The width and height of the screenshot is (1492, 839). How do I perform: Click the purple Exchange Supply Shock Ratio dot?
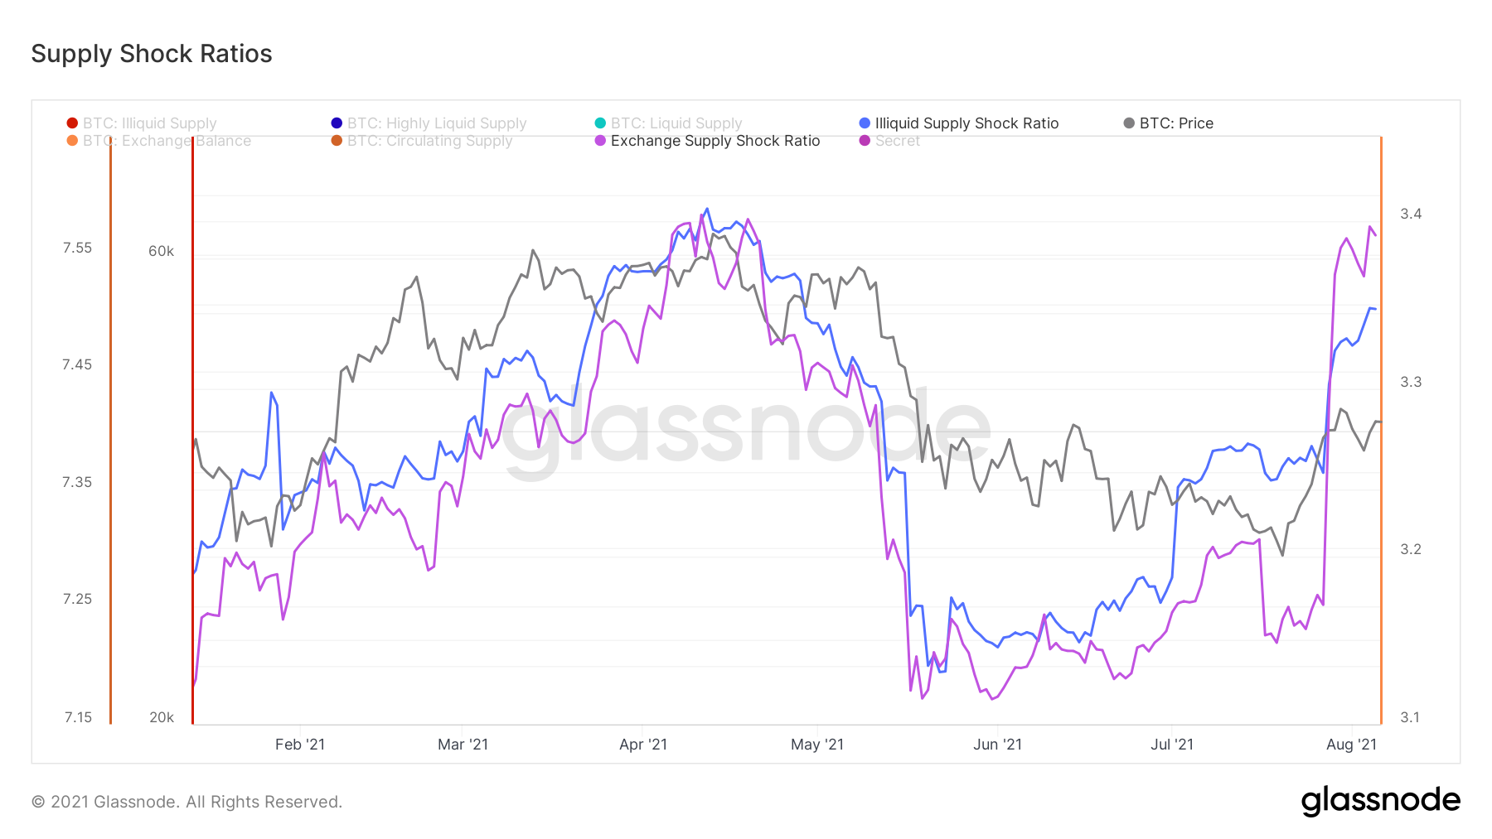pos(600,141)
